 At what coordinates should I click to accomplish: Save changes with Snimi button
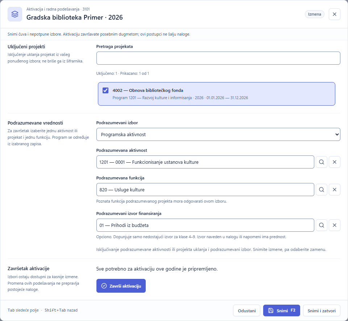(281, 310)
